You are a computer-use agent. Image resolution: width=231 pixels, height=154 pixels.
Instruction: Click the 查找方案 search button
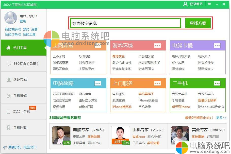198,23
